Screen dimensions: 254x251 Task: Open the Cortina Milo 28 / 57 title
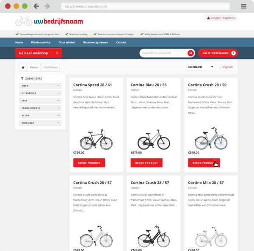coord(206,183)
